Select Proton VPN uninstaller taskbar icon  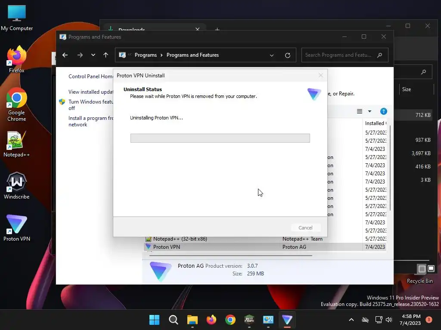[287, 320]
